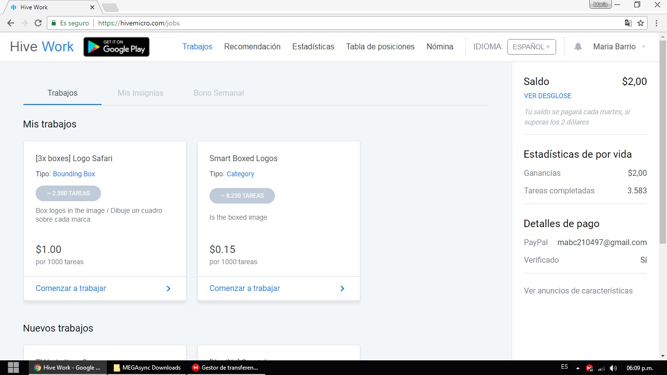Click the ES keyboard language indicator
The width and height of the screenshot is (667, 375).
[x=564, y=367]
